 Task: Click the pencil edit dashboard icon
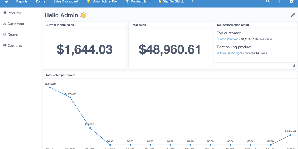pos(293,15)
